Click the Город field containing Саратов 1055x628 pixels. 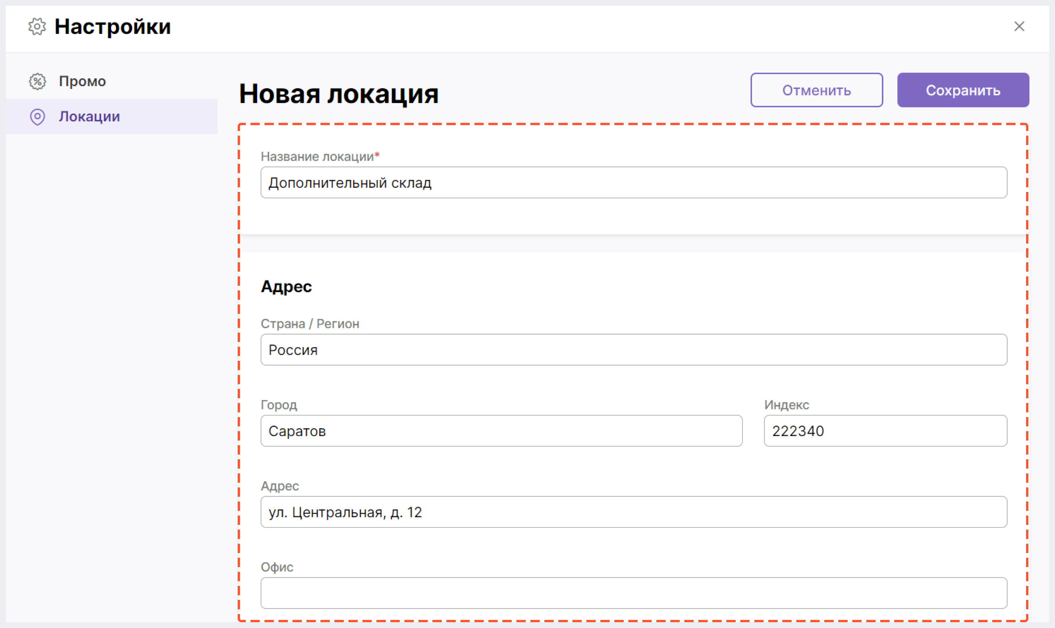[501, 431]
